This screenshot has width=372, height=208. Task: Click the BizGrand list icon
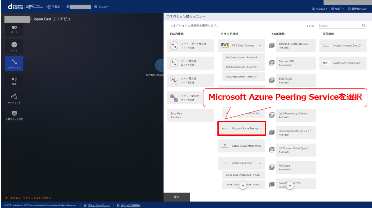pyautogui.click(x=272, y=45)
